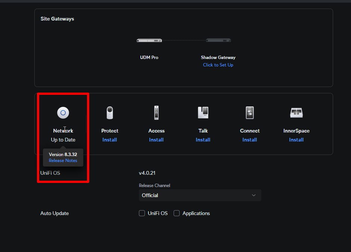Open the Network application icon
The image size is (351, 252).
(x=63, y=113)
